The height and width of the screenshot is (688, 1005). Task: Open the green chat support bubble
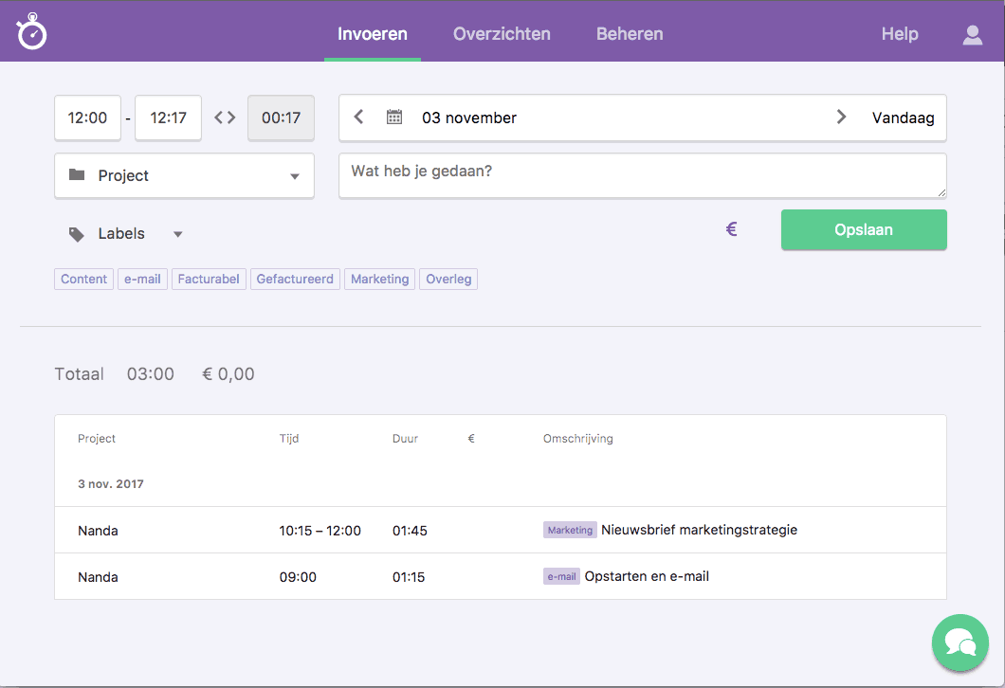(x=960, y=643)
